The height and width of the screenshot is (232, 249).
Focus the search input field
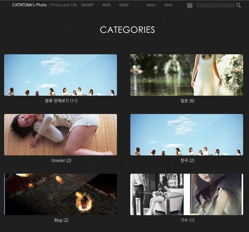[215, 5]
